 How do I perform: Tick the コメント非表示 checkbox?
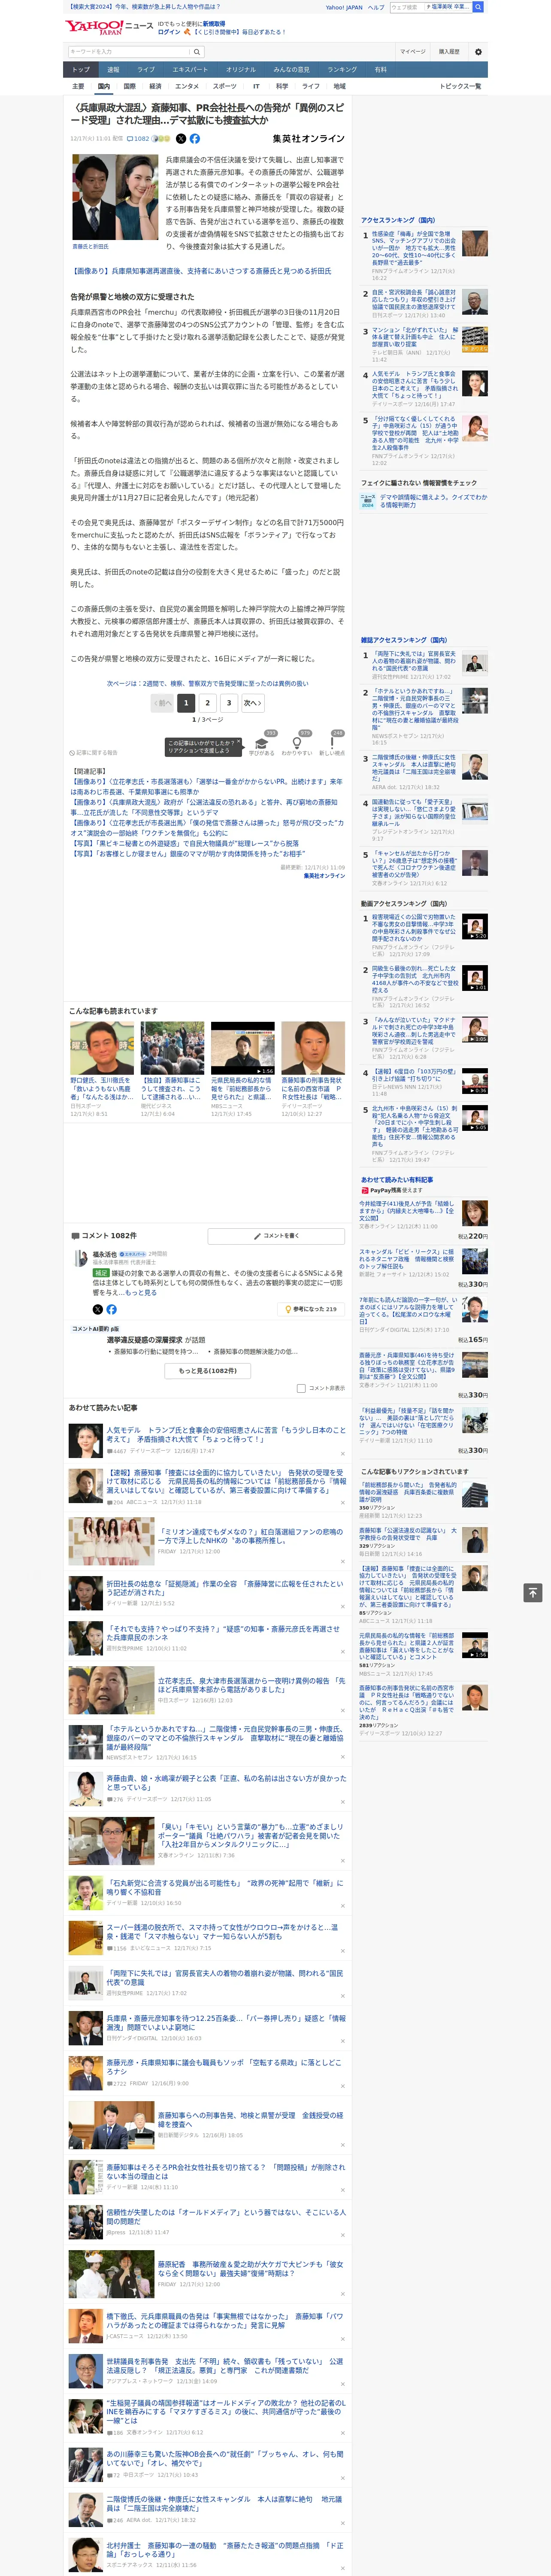[x=301, y=1388]
